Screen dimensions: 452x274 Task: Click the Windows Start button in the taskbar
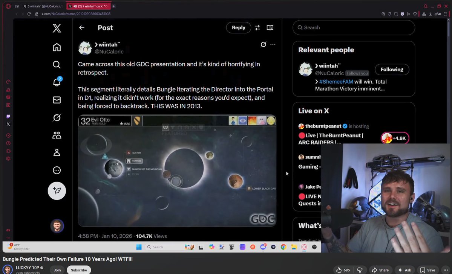[139, 247]
